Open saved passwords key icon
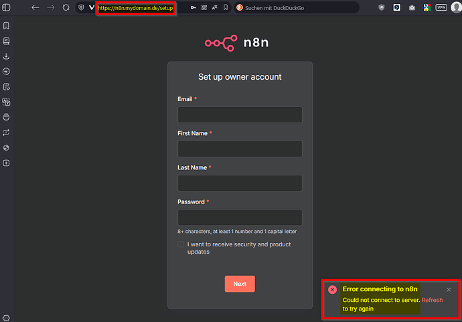This screenshot has height=322, width=462. pyautogui.click(x=194, y=7)
